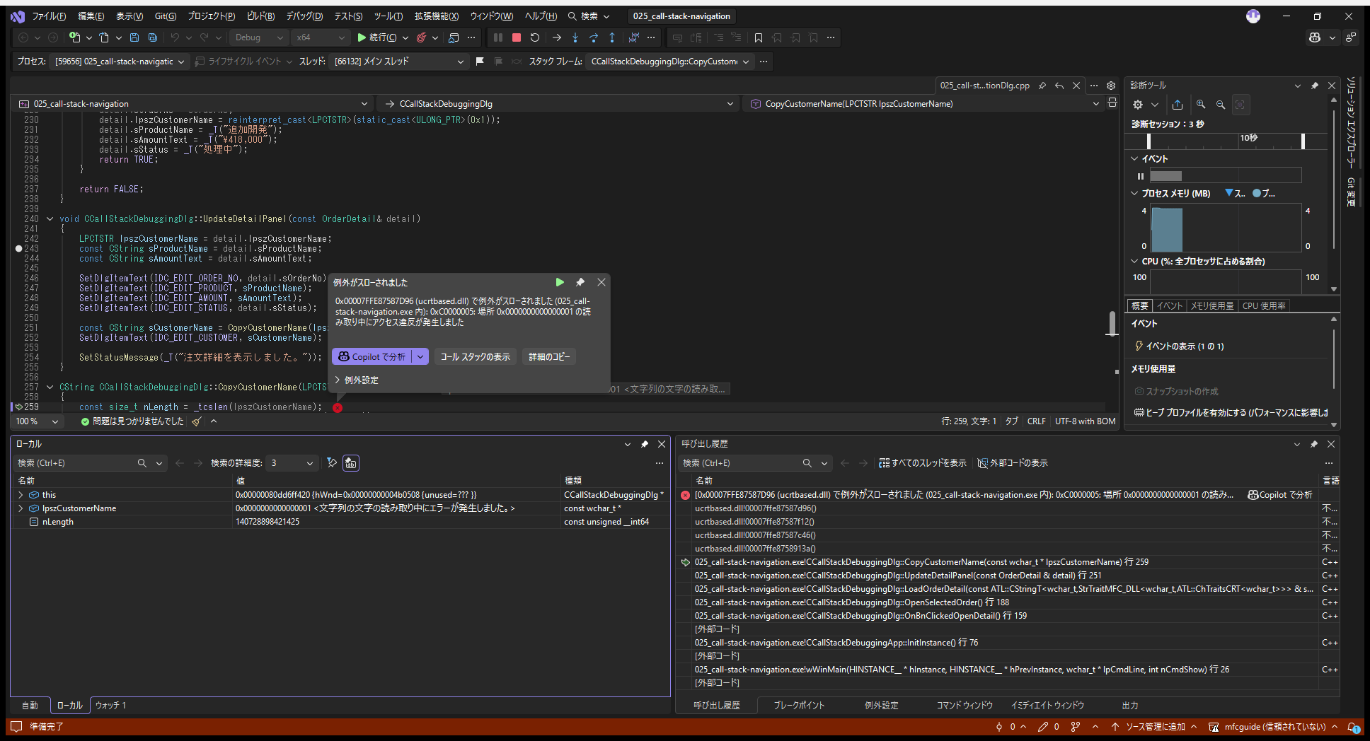Continue execution from the exception popup
1370x741 pixels.
point(560,282)
